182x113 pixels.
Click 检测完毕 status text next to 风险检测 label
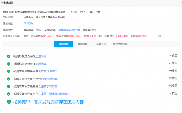[44, 17]
